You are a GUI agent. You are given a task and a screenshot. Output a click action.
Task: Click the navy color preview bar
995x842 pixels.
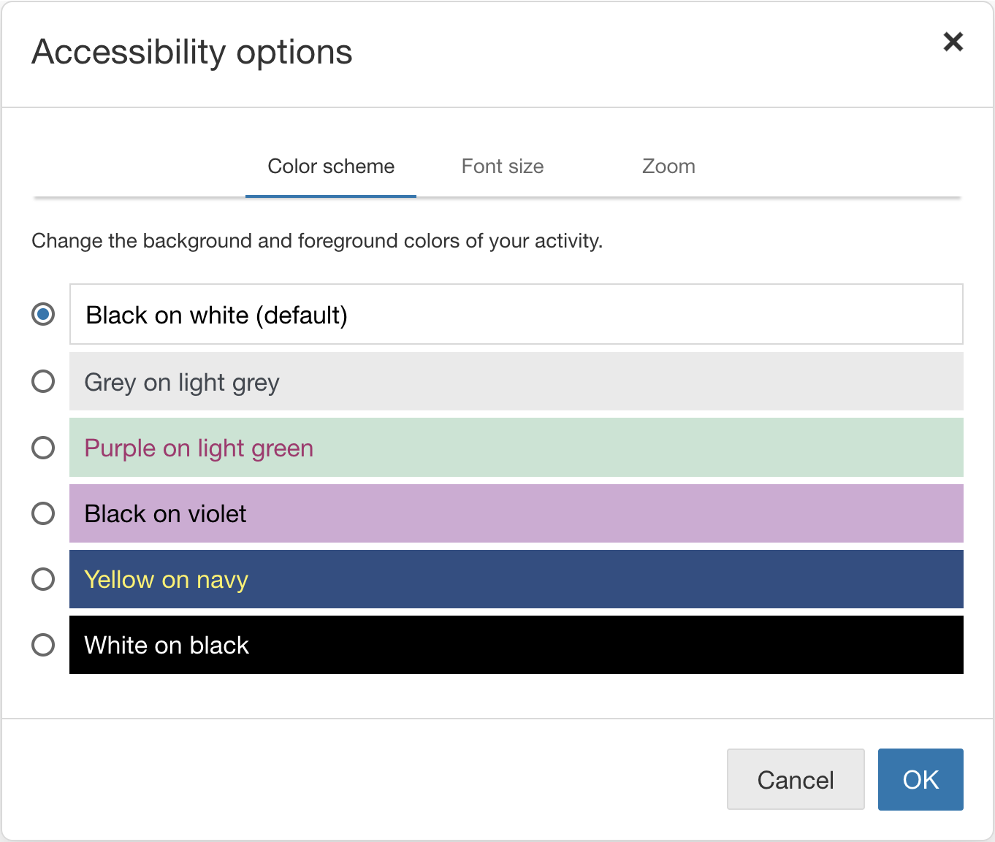516,578
